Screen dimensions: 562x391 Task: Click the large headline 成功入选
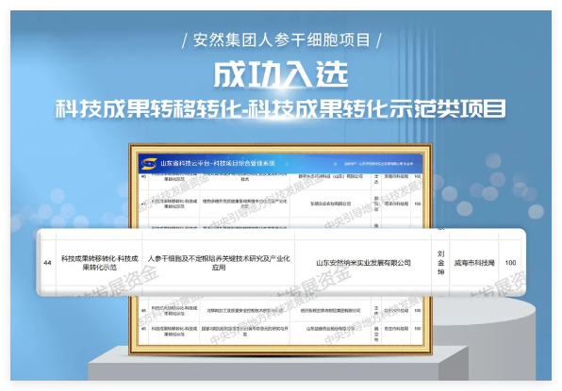pos(281,74)
